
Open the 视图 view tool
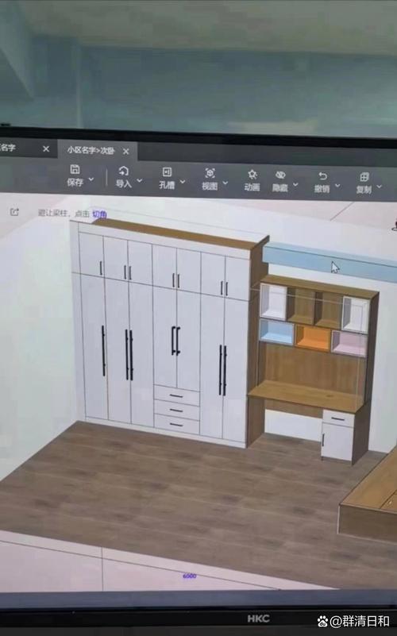pyautogui.click(x=210, y=179)
